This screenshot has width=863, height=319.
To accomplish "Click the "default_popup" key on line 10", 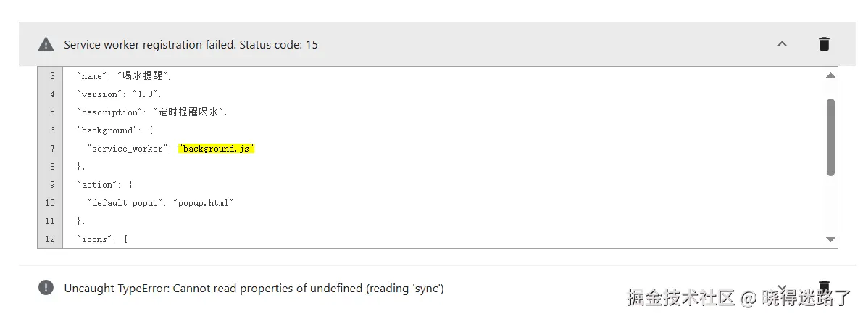I will [x=125, y=203].
